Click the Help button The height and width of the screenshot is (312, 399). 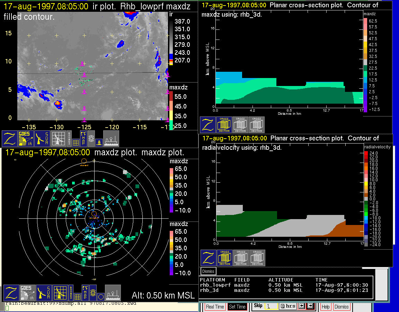tap(326, 307)
